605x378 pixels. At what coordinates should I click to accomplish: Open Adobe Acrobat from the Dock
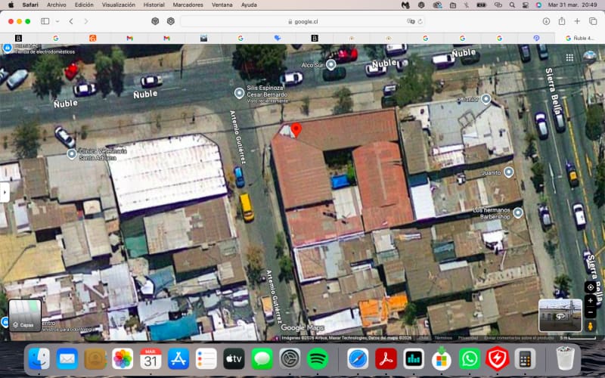click(386, 358)
